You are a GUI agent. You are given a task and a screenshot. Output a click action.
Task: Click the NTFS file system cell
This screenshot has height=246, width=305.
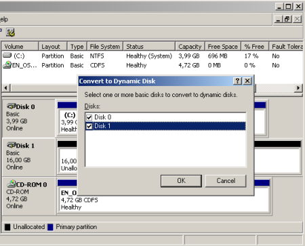click(97, 56)
